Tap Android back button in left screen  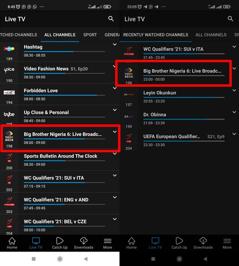[x=86, y=259]
